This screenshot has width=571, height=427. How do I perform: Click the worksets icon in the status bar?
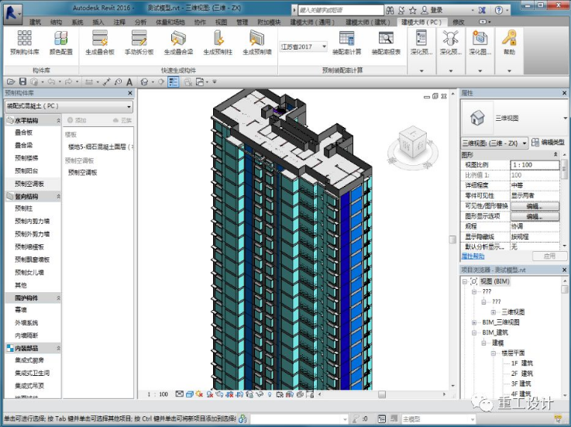click(243, 419)
